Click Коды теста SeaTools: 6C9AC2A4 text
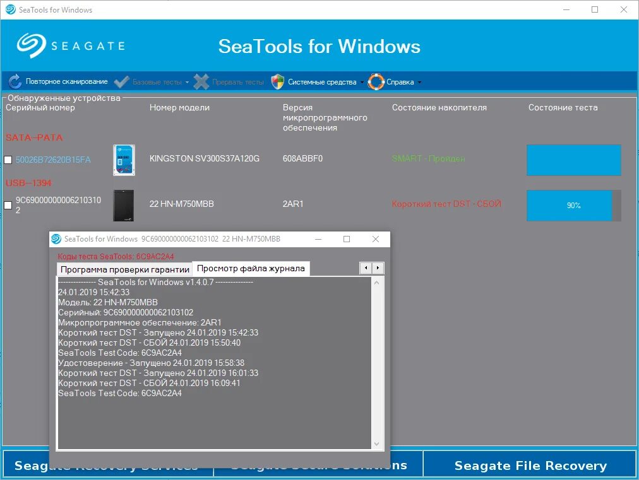Image resolution: width=639 pixels, height=480 pixels. click(x=116, y=257)
